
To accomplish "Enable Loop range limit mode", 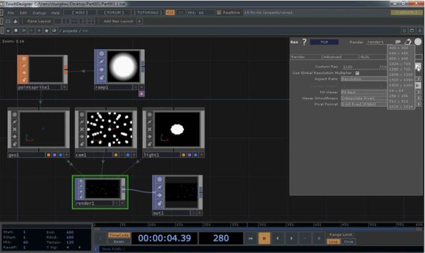I will (x=334, y=241).
